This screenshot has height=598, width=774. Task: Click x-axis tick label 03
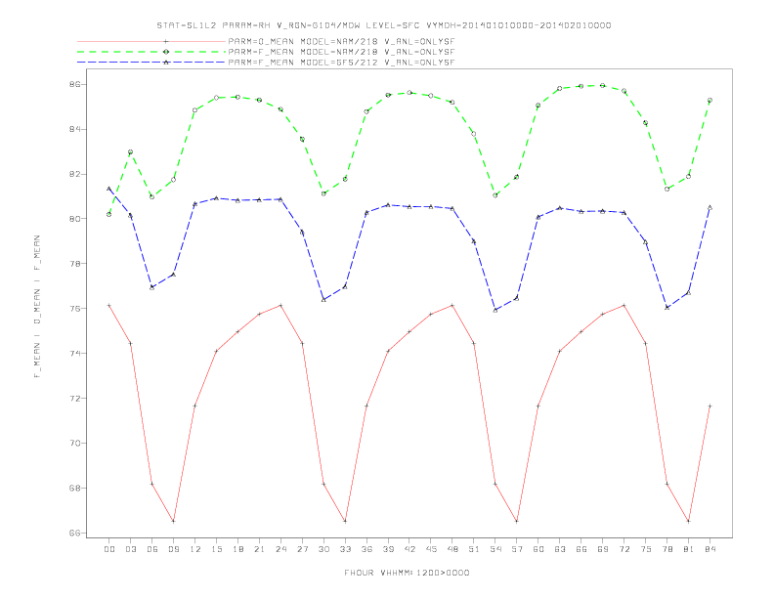point(131,549)
